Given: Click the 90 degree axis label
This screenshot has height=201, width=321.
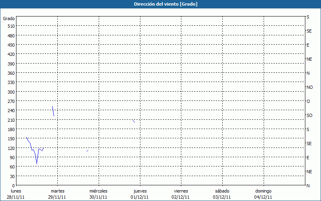Looking at the screenshot, I should click(12, 158).
